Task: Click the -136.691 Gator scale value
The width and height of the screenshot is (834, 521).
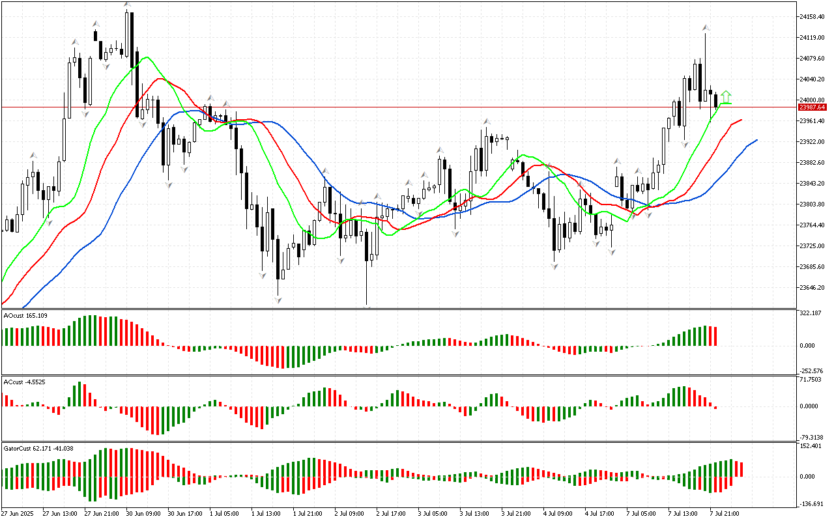Action: tap(812, 503)
